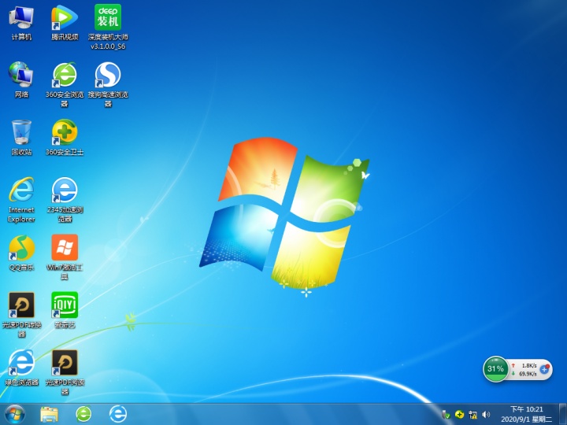The width and height of the screenshot is (567, 425).
Task: Click network warning tray icon
Action: (472, 415)
